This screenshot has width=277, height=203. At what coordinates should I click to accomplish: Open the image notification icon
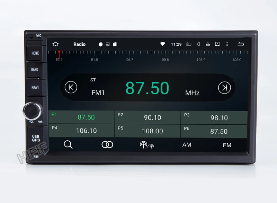(108, 44)
